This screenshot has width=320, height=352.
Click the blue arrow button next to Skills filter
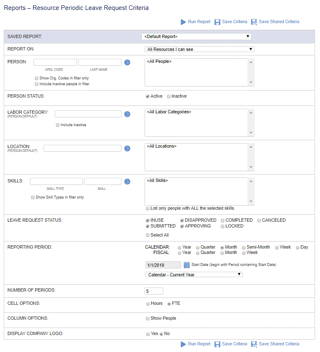pyautogui.click(x=127, y=182)
